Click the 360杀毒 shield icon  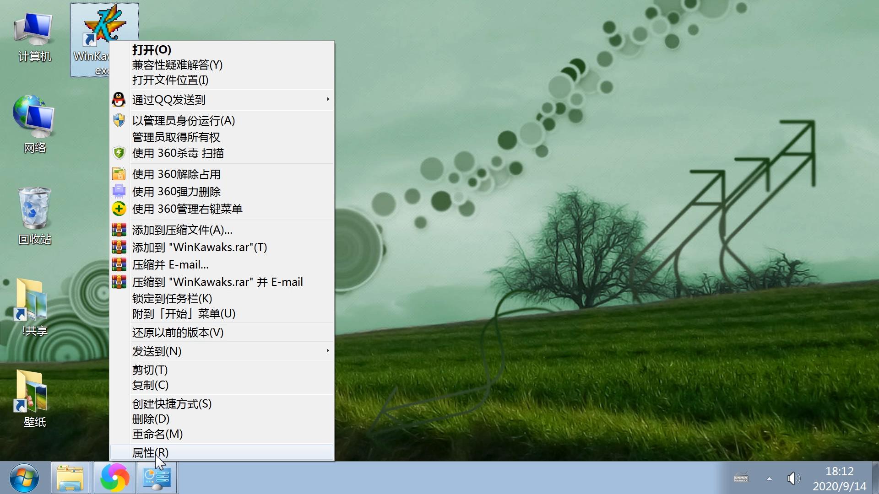click(119, 153)
